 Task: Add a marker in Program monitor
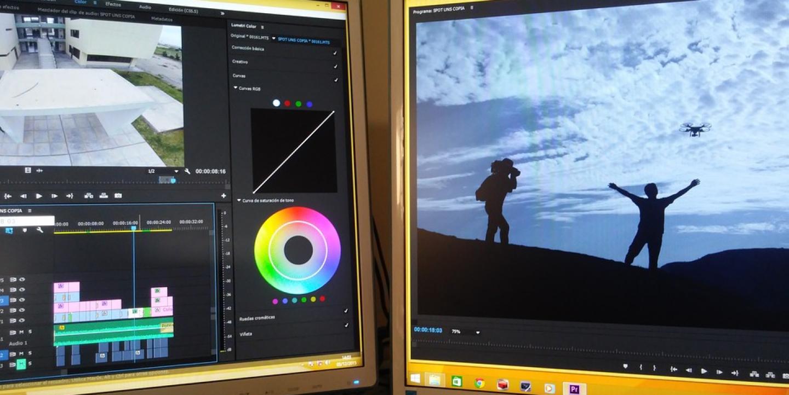click(x=625, y=367)
